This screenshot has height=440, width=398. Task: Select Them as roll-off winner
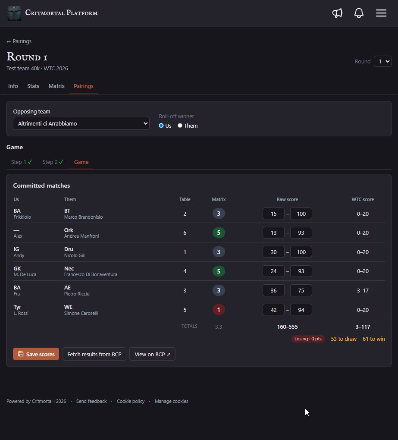tap(180, 126)
